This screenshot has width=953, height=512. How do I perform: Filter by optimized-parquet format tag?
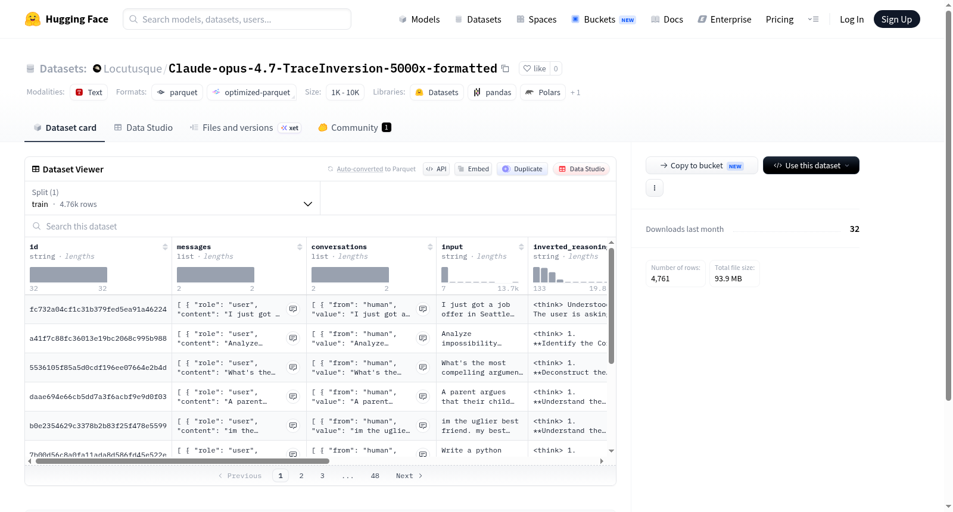(251, 92)
